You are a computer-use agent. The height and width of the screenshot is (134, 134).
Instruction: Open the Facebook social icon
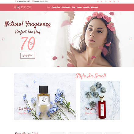pyautogui.click(x=118, y=2)
